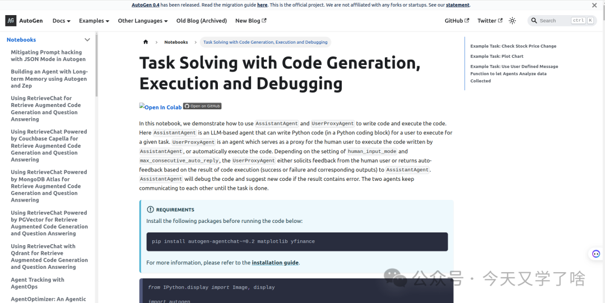Image resolution: width=605 pixels, height=303 pixels.
Task: Open the installation guide link
Action: 275,263
